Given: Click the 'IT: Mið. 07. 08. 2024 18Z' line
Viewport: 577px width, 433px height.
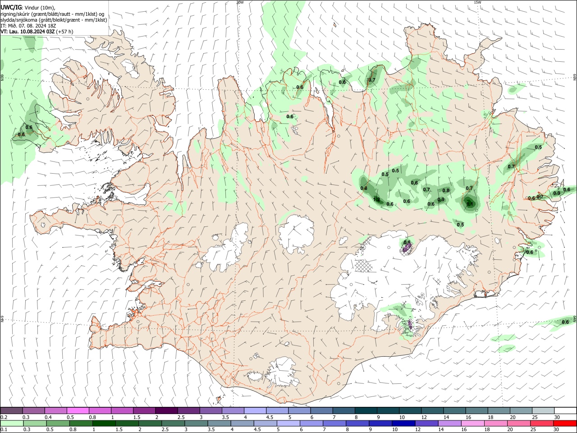Looking at the screenshot, I should point(28,26).
